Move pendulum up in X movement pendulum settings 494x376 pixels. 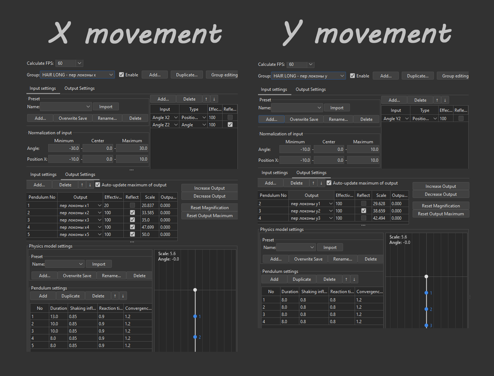pos(115,296)
